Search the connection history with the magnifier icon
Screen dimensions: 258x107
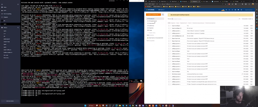[18, 28]
